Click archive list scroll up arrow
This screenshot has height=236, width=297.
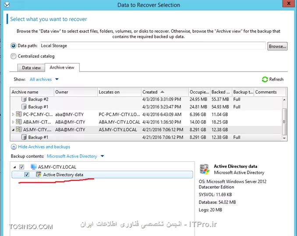tap(284, 100)
